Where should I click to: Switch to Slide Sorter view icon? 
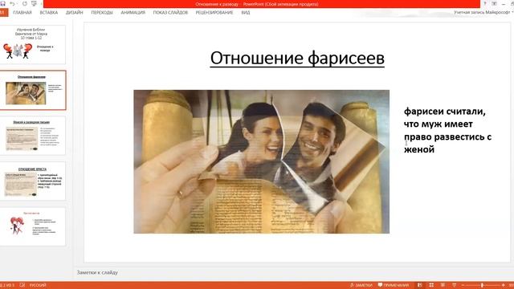pos(431,285)
